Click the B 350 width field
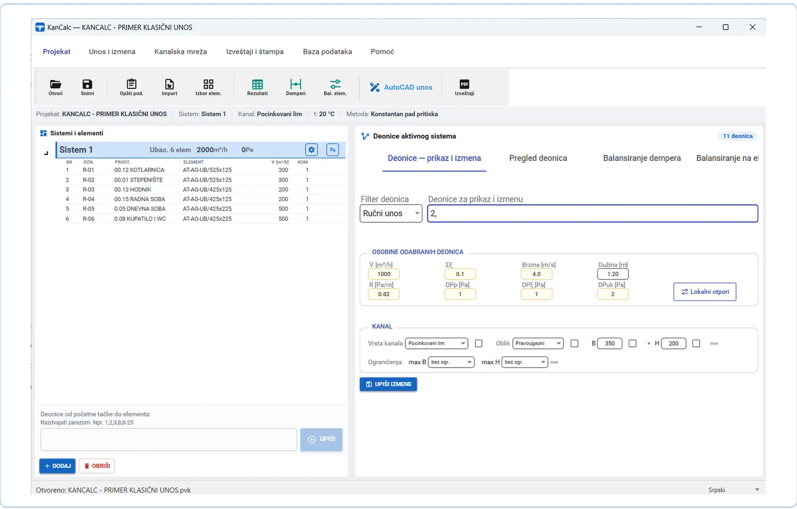Image resolution: width=797 pixels, height=509 pixels. pyautogui.click(x=610, y=344)
